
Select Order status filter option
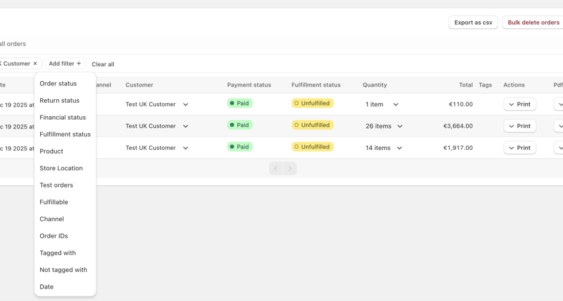tap(58, 84)
